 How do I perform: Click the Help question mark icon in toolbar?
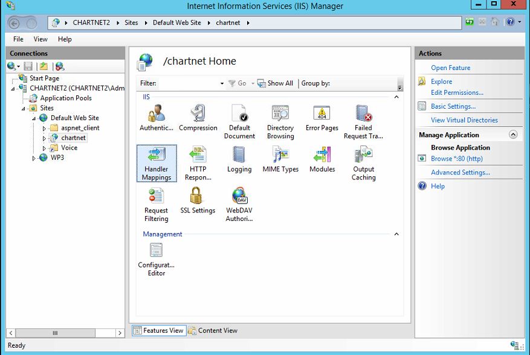[510, 22]
